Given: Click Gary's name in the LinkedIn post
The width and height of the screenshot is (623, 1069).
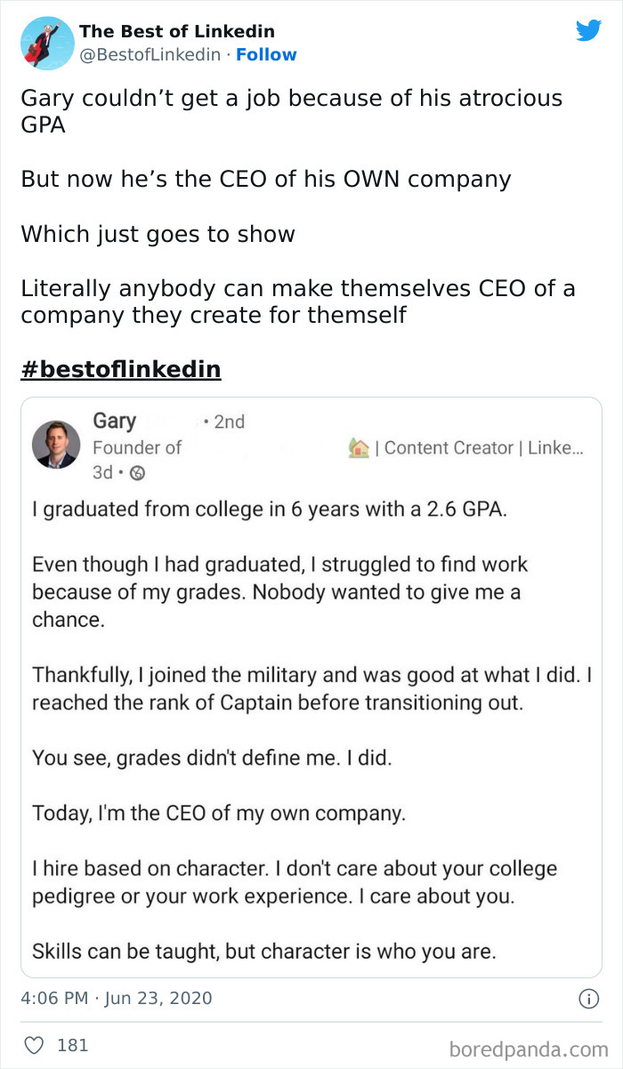Looking at the screenshot, I should 115,421.
